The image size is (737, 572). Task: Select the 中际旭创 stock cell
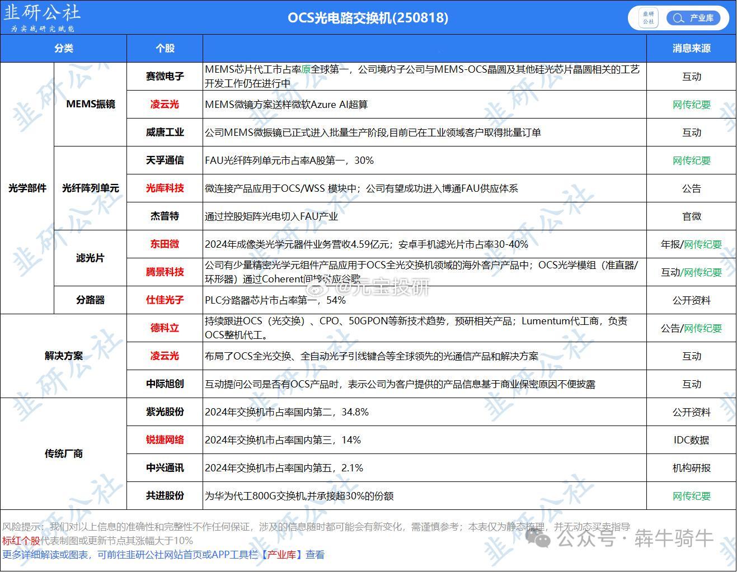click(165, 384)
